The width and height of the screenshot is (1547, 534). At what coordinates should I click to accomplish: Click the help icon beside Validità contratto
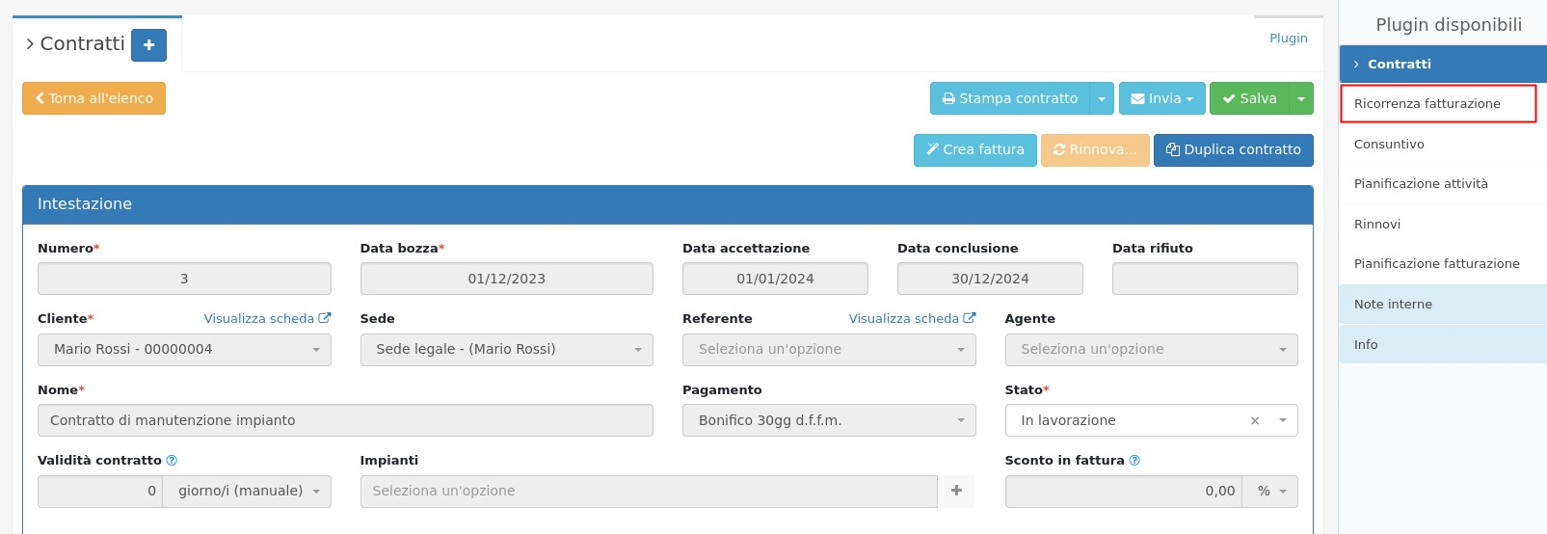[x=172, y=461]
